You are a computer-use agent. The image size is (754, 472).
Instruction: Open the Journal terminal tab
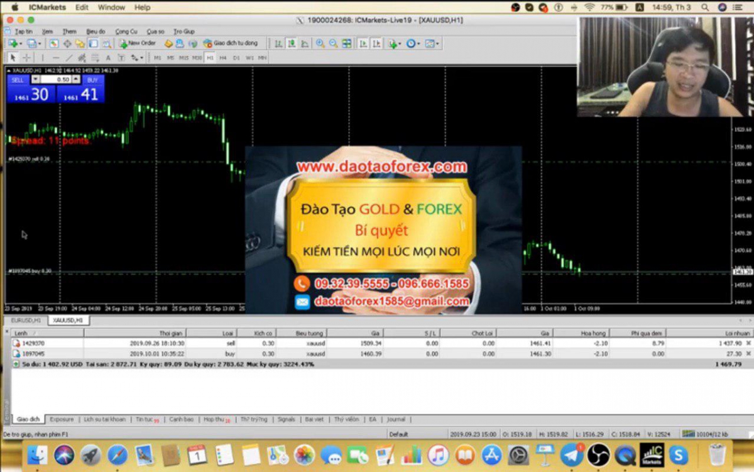click(396, 419)
